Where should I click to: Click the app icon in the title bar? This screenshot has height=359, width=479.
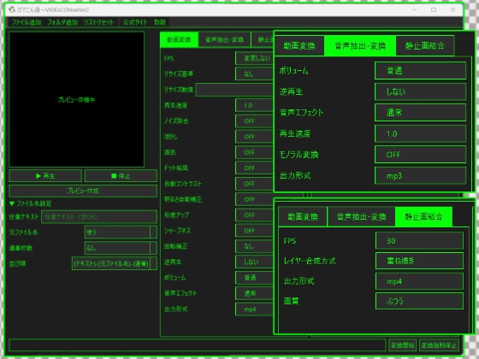(12, 9)
